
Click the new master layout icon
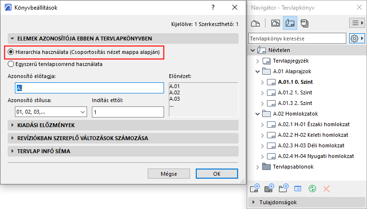click(269, 188)
